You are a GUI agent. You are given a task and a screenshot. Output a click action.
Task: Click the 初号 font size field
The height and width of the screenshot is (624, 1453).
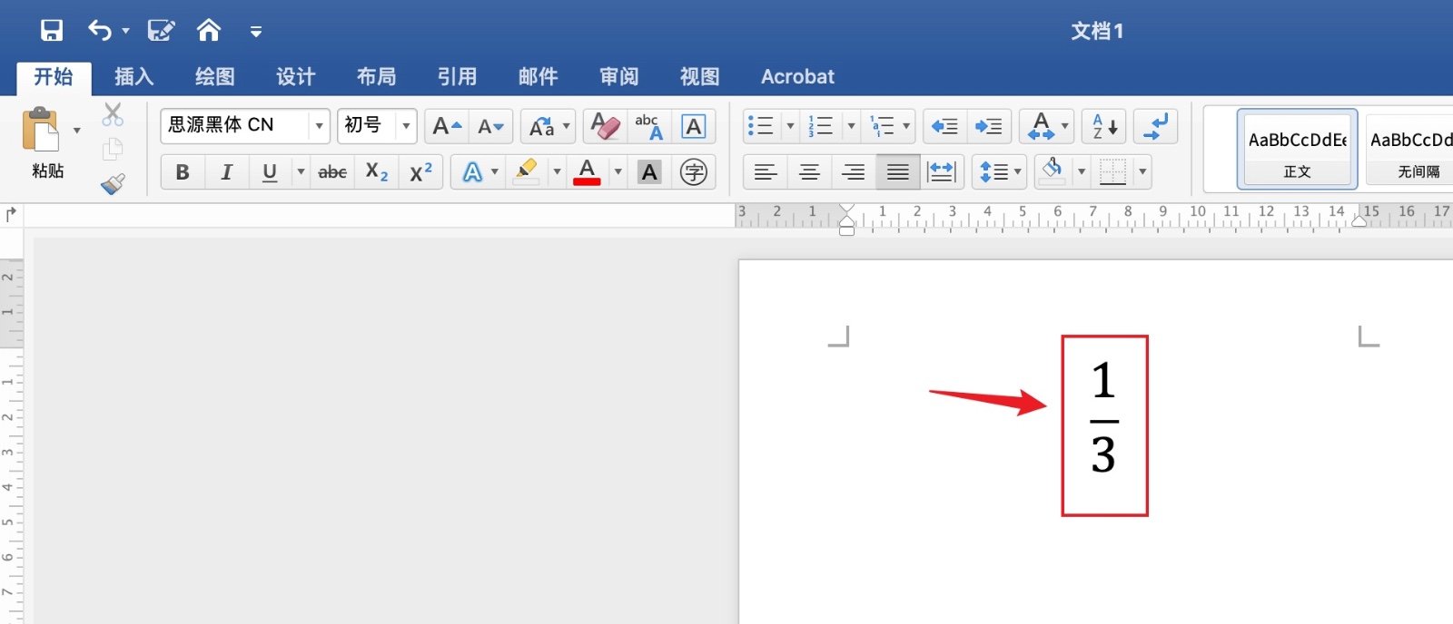pyautogui.click(x=367, y=125)
